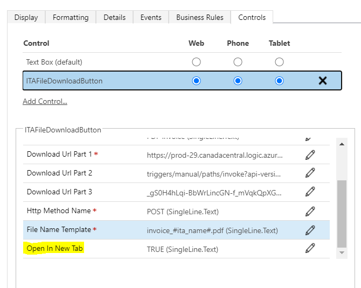This screenshot has width=361, height=288.
Task: Click the Web column header
Action: click(196, 43)
